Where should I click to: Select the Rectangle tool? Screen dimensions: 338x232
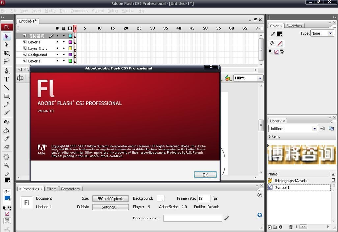tap(7, 96)
